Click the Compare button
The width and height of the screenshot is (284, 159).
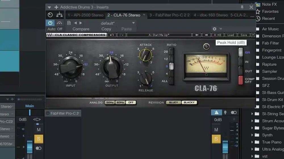pos(81,29)
